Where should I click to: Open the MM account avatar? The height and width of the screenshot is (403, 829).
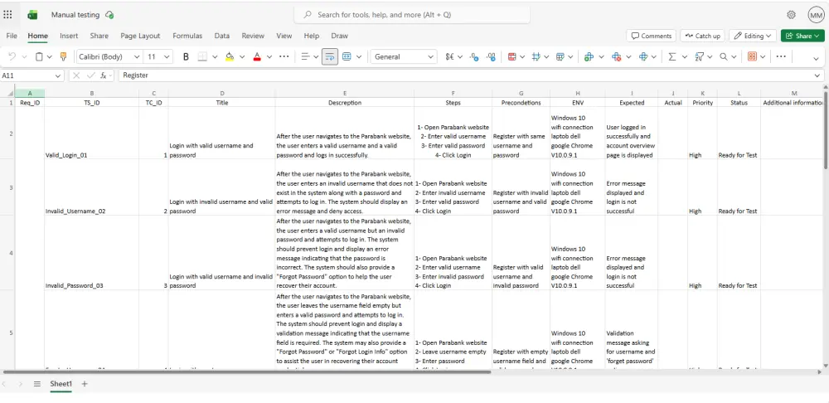point(816,15)
